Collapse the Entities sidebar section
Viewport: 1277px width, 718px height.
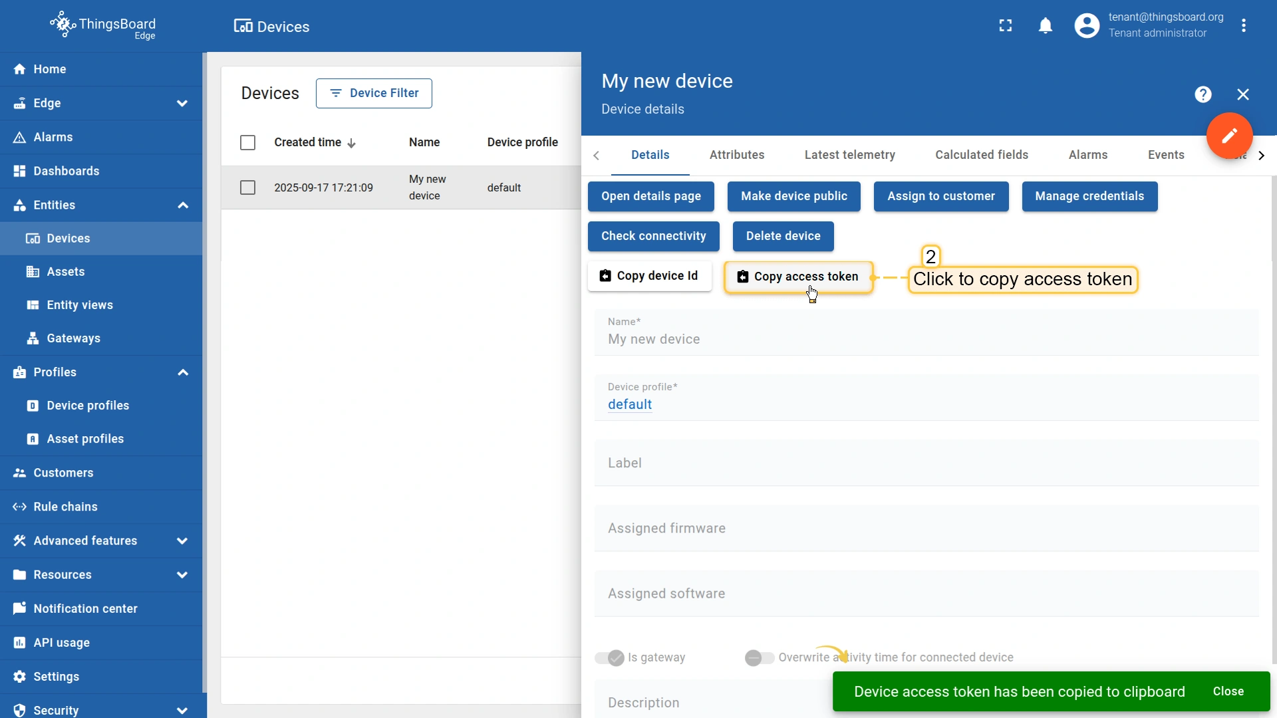click(183, 205)
